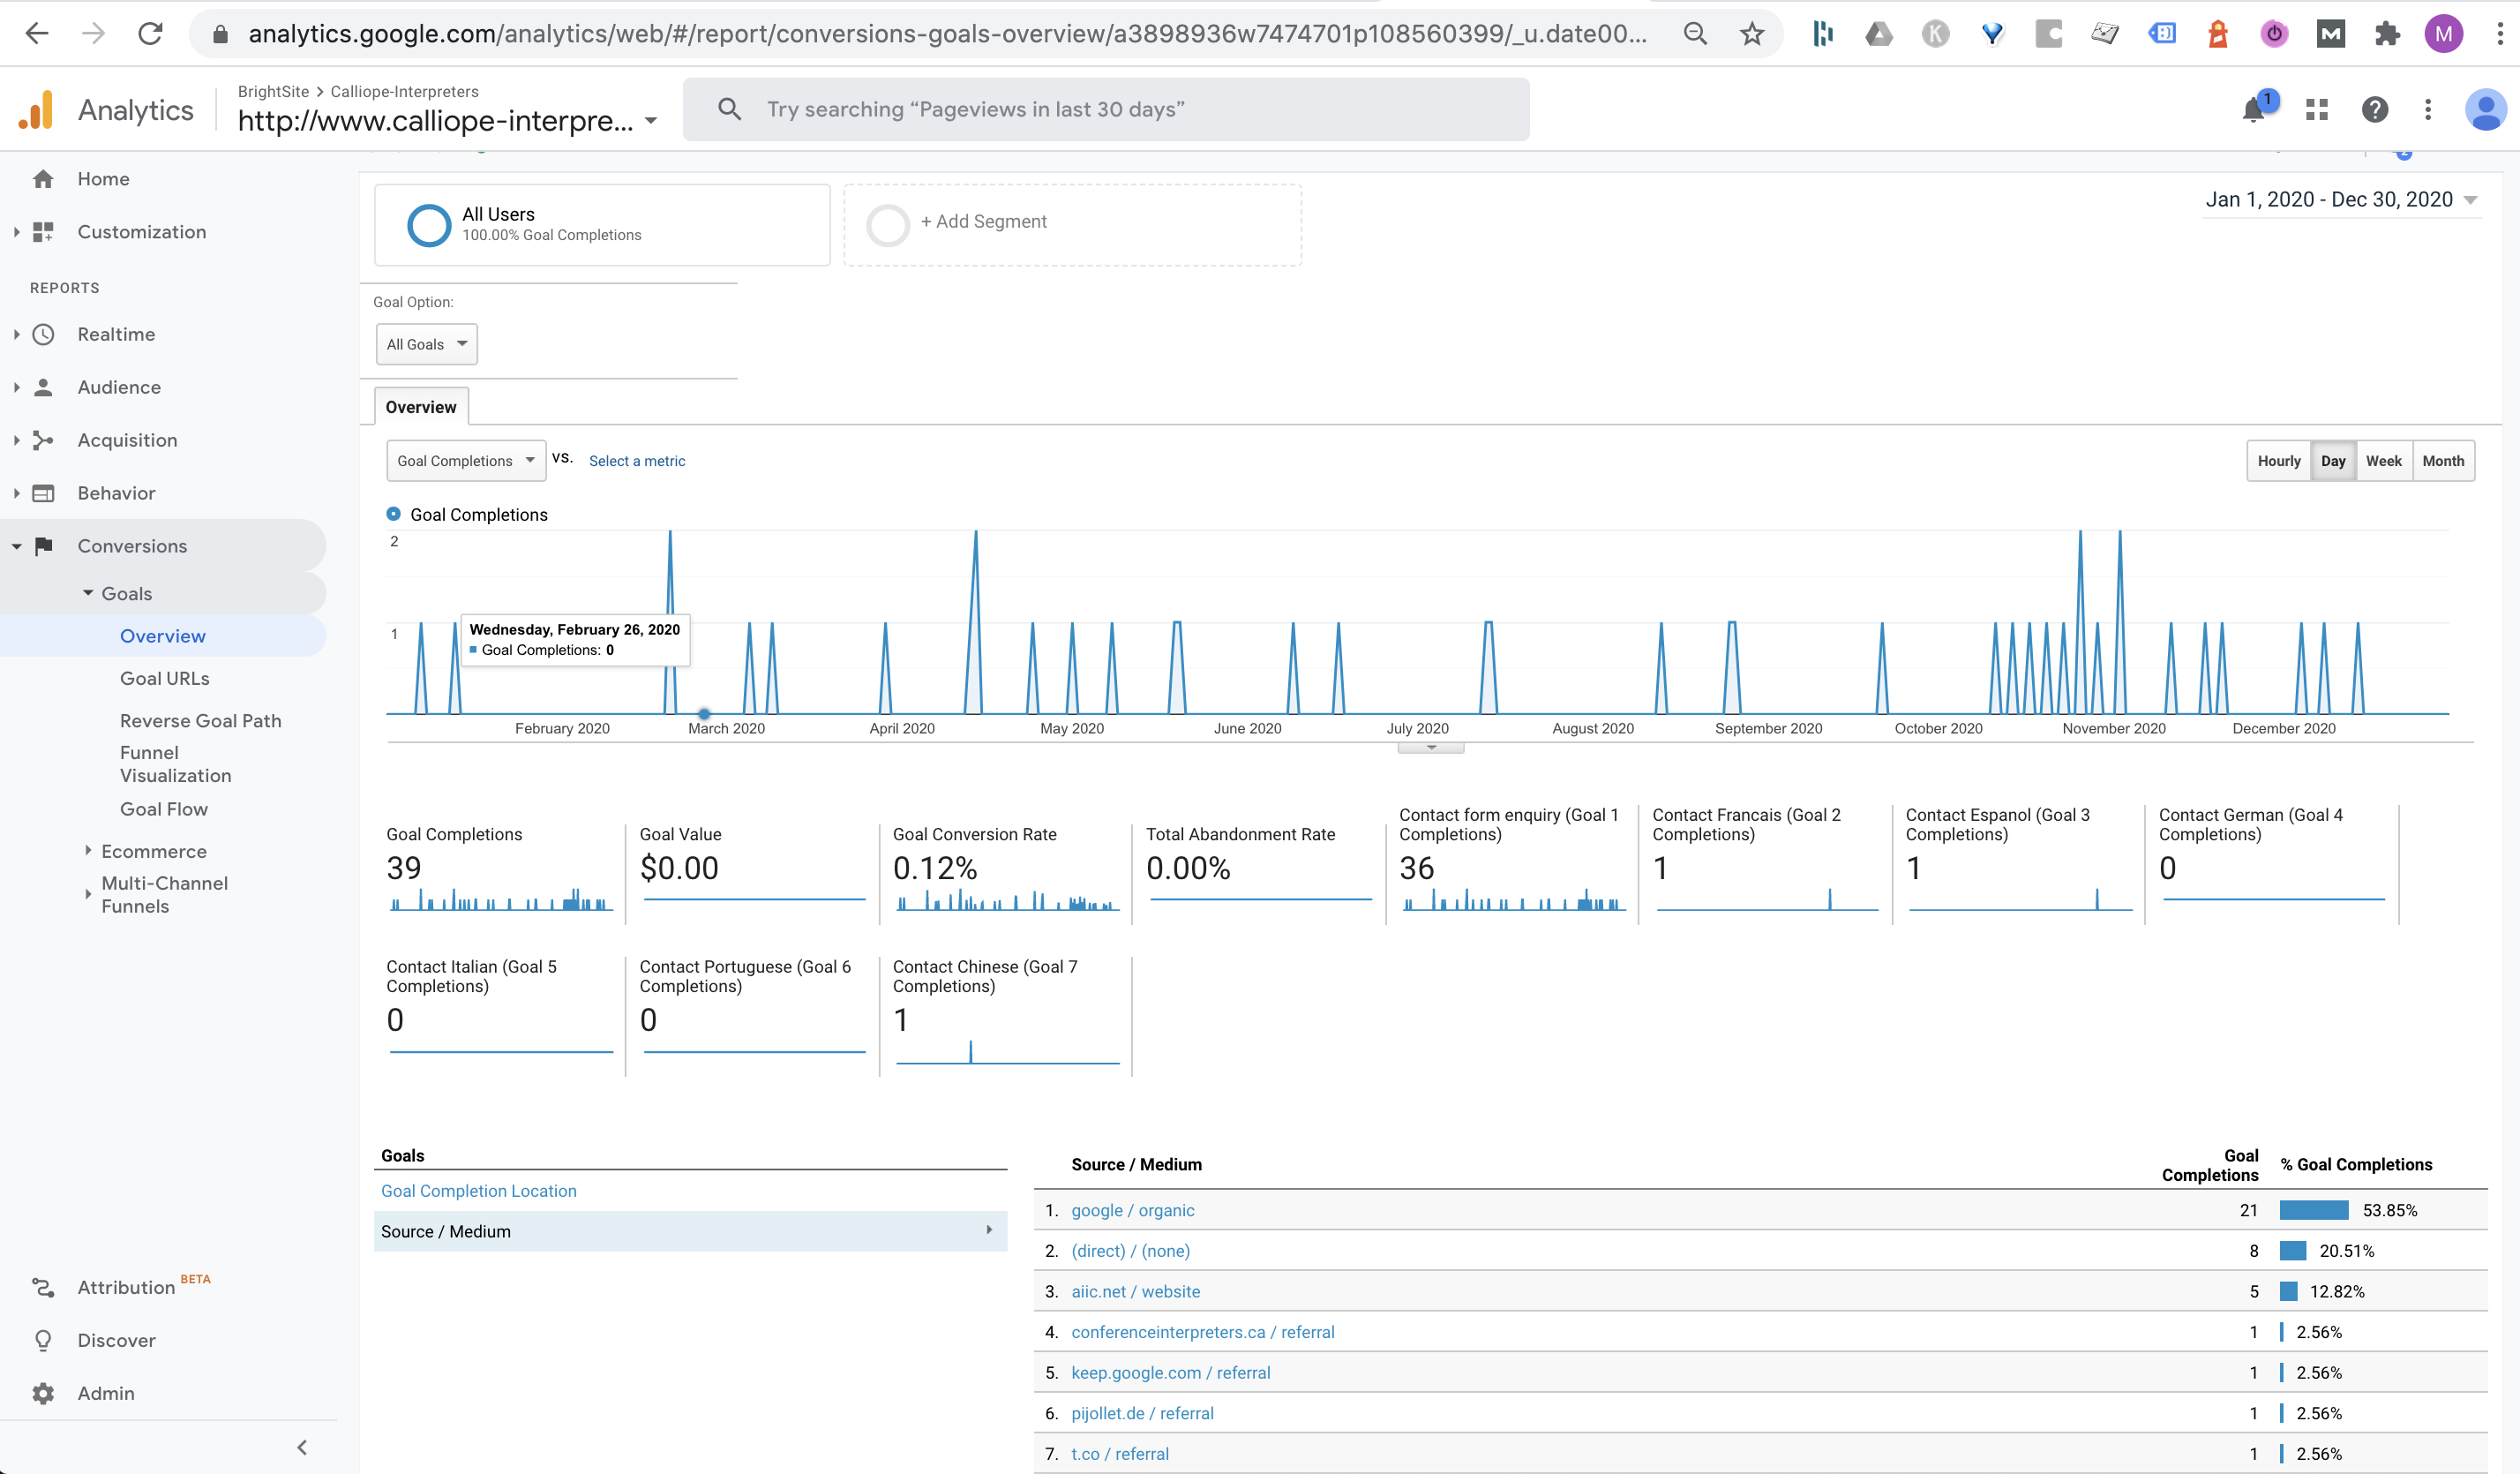Image resolution: width=2520 pixels, height=1474 pixels.
Task: Collapse sidebar using bottom chevron arrow
Action: tap(302, 1447)
